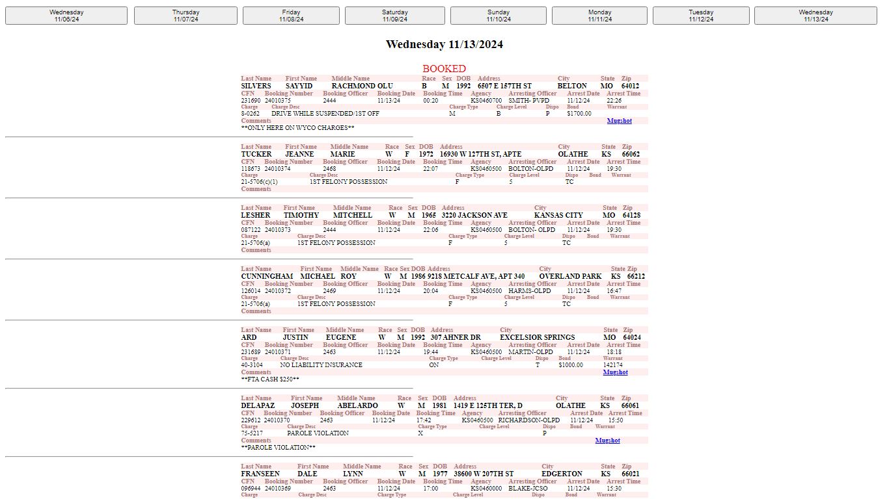Switch to Monday 11/11/24 button
889x499 pixels.
pyautogui.click(x=599, y=16)
